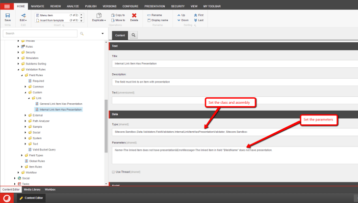
Task: Open the CONFIGURE ribbon tab
Action: (x=130, y=6)
